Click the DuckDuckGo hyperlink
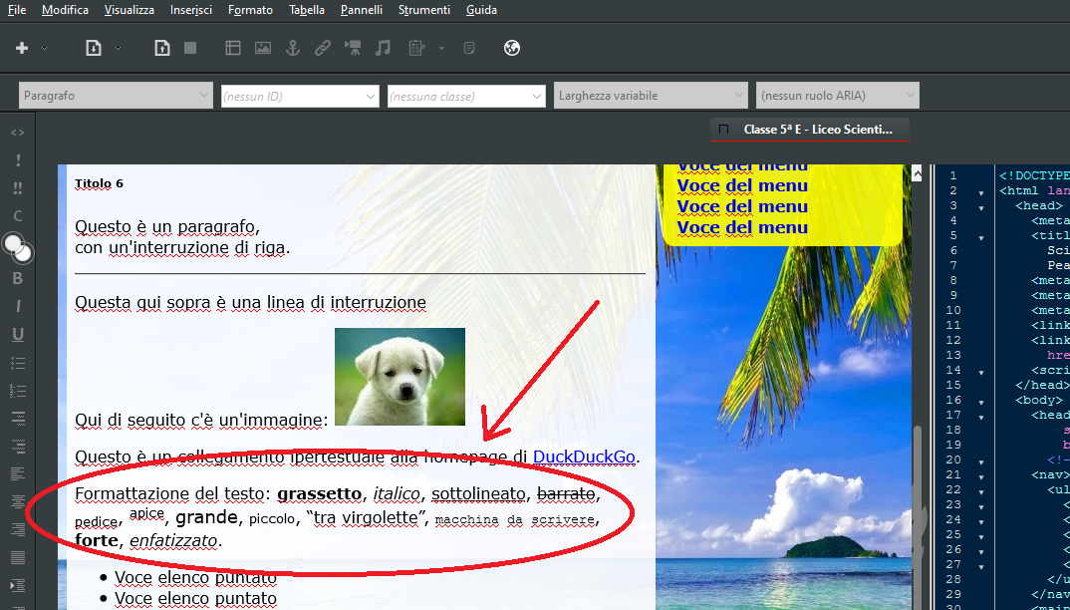The width and height of the screenshot is (1070, 610). tap(584, 457)
